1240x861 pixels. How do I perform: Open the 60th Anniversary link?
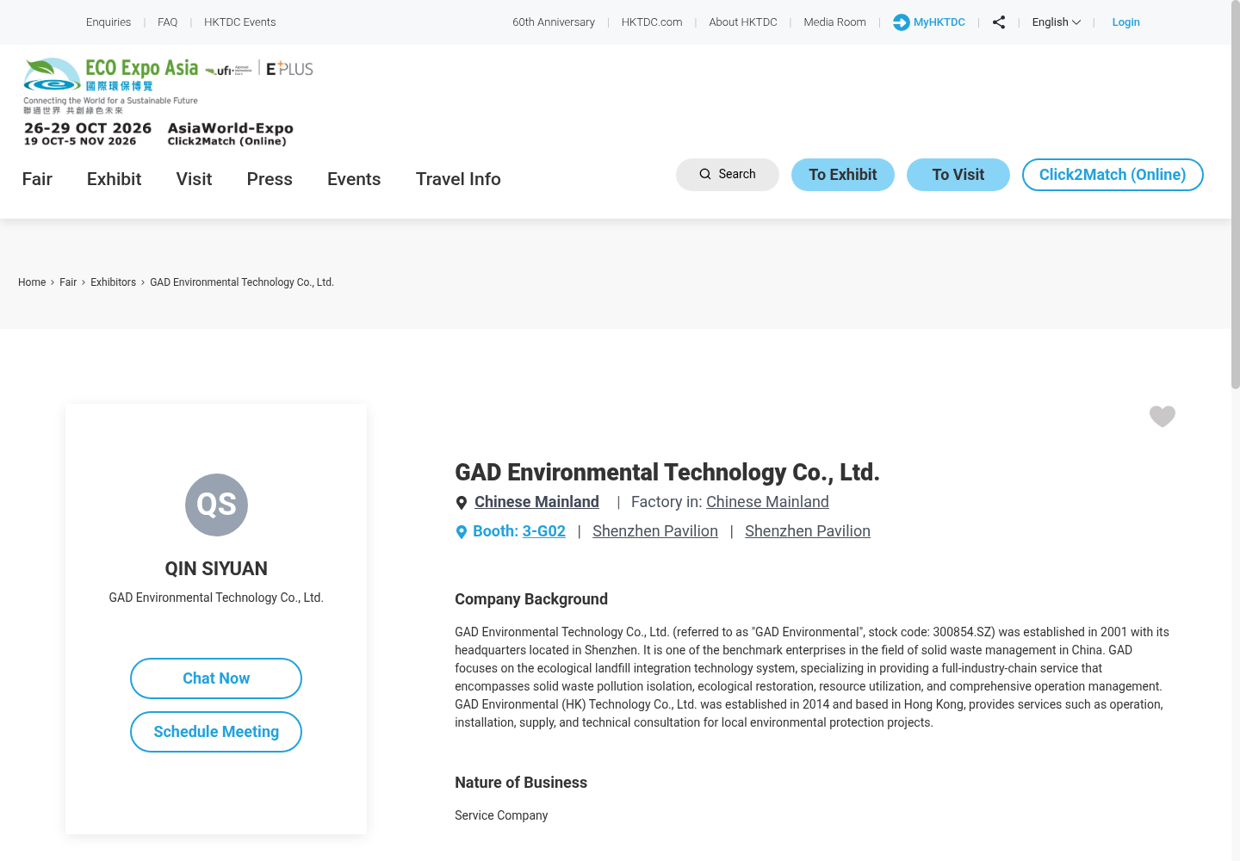coord(554,22)
